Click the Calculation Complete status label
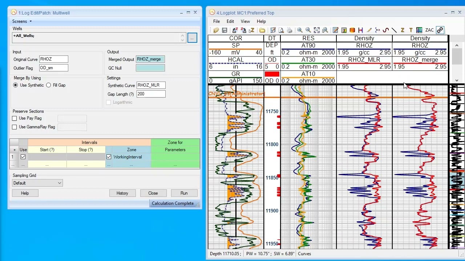Viewport: 465px width, 261px height. (x=173, y=203)
